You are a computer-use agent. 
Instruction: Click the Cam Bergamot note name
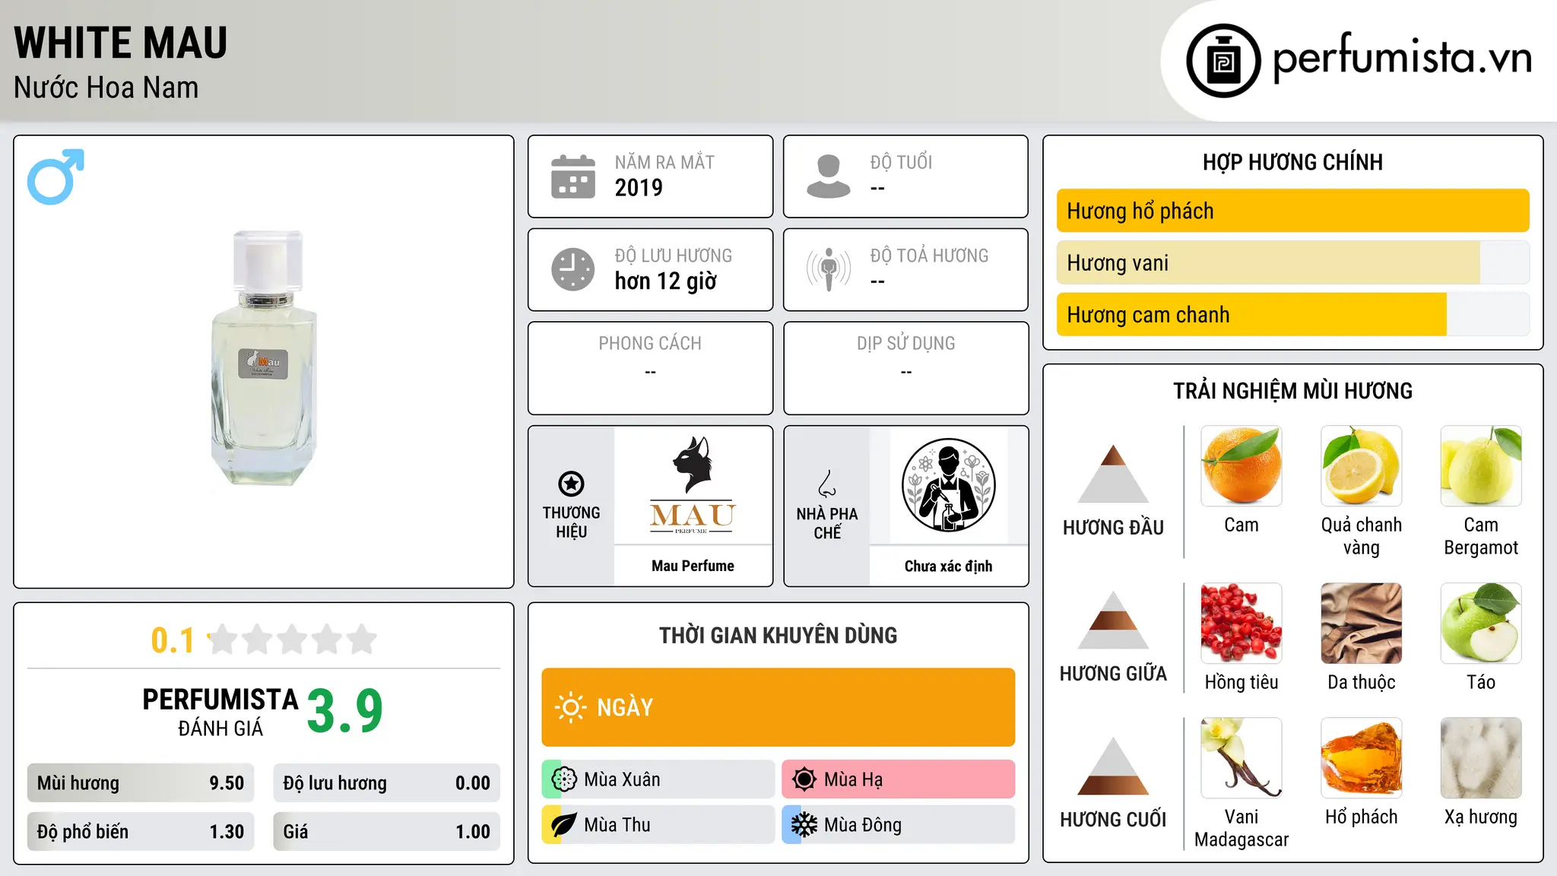coord(1481,536)
